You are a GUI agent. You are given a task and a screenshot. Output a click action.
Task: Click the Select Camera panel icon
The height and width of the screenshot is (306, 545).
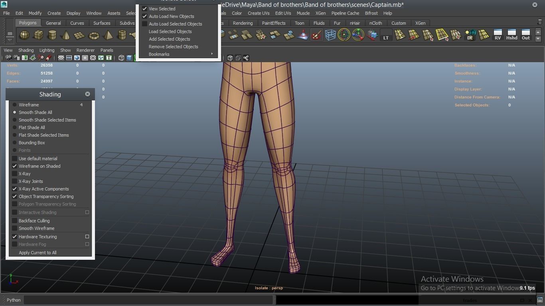pyautogui.click(x=8, y=58)
